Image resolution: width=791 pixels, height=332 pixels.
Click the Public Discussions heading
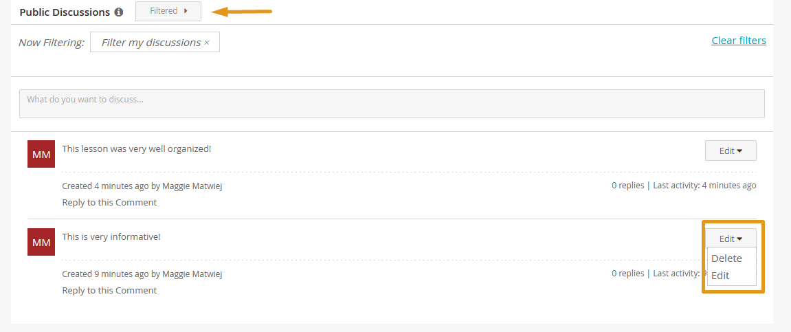[x=65, y=12]
